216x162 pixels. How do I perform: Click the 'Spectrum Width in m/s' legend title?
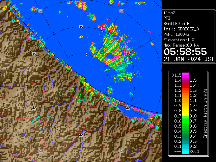pyautogui.click(x=205, y=113)
